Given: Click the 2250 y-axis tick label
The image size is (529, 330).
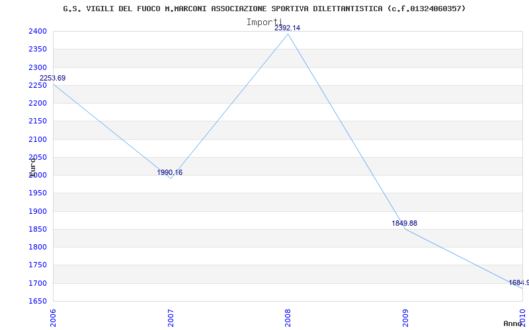Looking at the screenshot, I should [x=38, y=85].
